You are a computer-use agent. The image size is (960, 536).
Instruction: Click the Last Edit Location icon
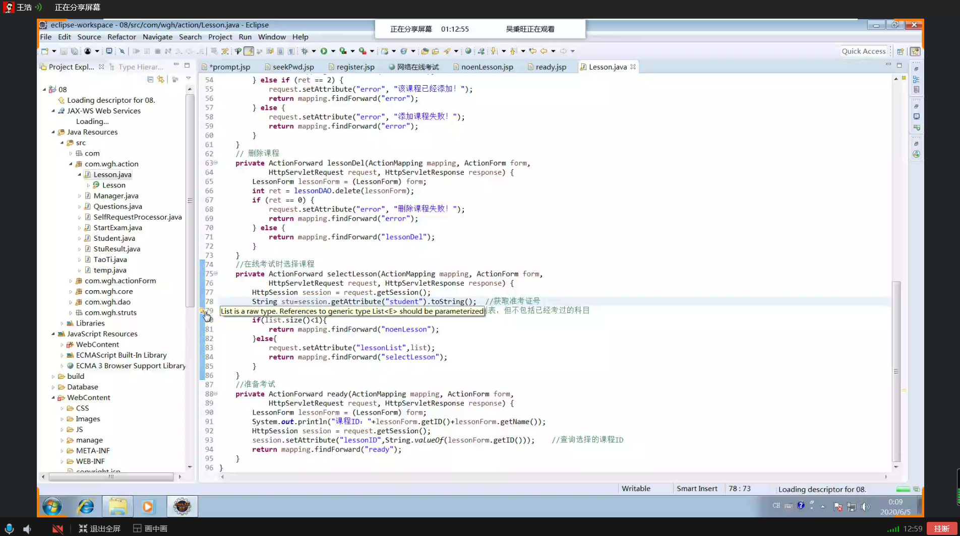pos(532,51)
